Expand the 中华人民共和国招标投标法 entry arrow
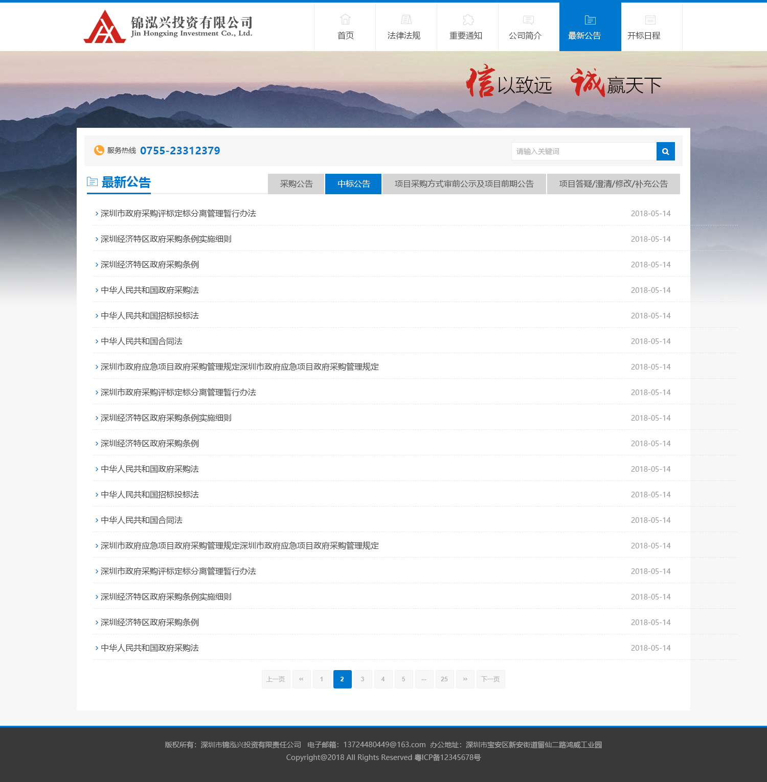Image resolution: width=767 pixels, height=782 pixels. (96, 315)
